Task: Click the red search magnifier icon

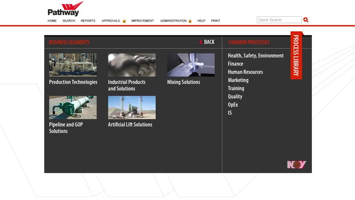Action: [306, 20]
